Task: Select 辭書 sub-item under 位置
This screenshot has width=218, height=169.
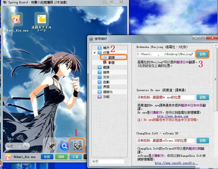Action: tap(112, 63)
